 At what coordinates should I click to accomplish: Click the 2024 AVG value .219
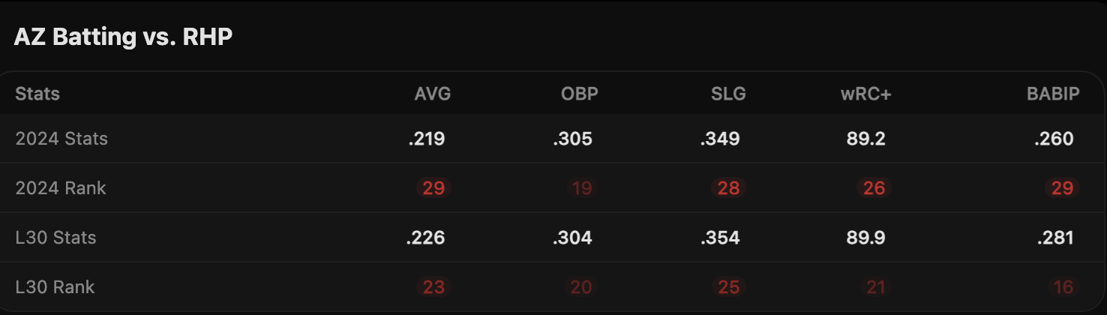tap(427, 139)
